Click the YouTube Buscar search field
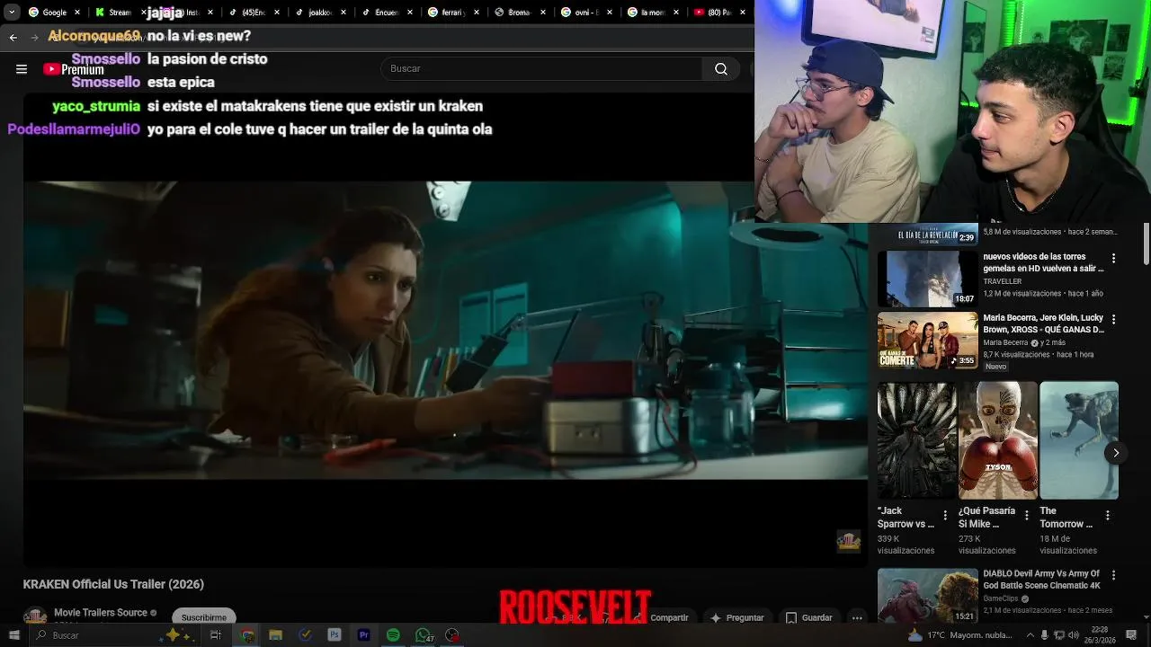The image size is (1151, 647). pyautogui.click(x=542, y=69)
